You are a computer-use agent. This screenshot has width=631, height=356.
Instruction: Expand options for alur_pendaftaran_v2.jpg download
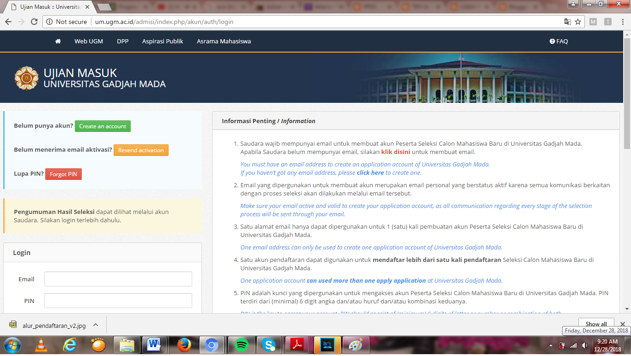[x=96, y=325]
